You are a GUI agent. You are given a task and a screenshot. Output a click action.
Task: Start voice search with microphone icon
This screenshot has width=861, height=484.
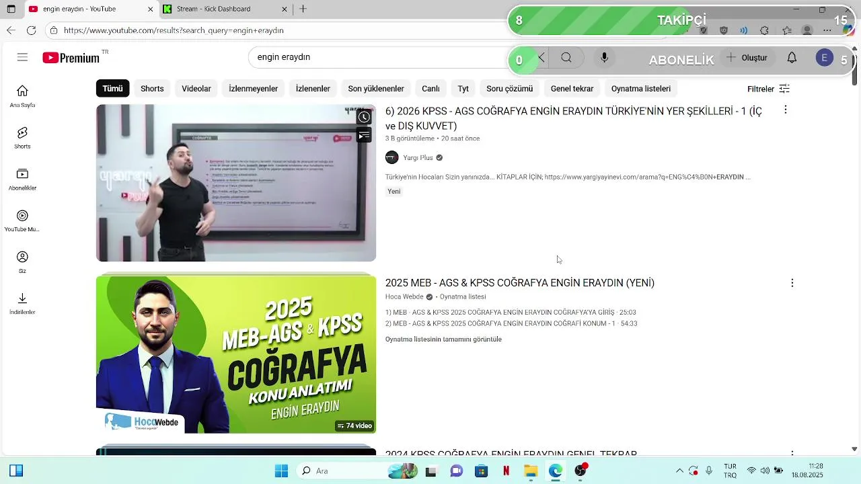(604, 58)
